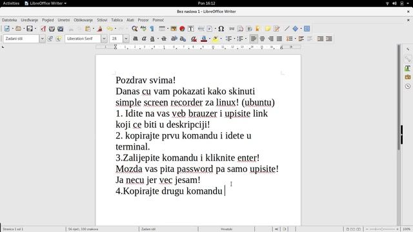
Task: Insert a special character (Omega)
Action: tap(221, 28)
